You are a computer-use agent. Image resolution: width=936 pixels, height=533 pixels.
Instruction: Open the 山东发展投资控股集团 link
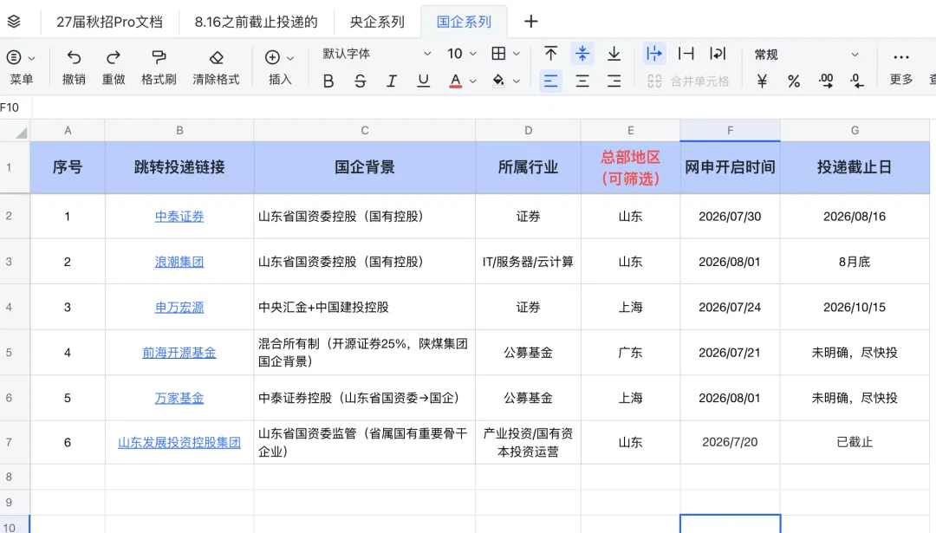click(179, 442)
